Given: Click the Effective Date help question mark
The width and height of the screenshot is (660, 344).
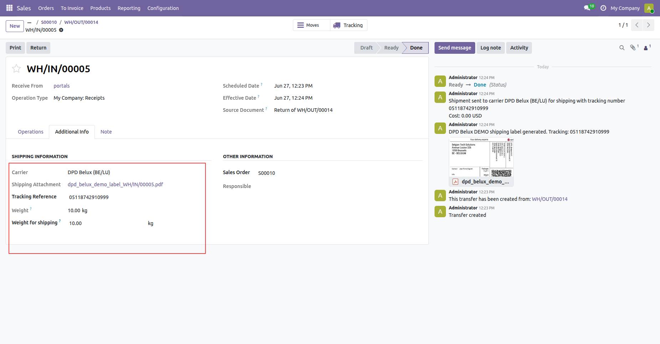Looking at the screenshot, I should 258,97.
